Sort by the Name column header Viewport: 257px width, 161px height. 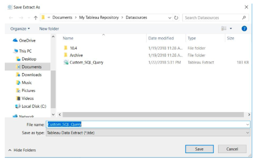point(68,38)
